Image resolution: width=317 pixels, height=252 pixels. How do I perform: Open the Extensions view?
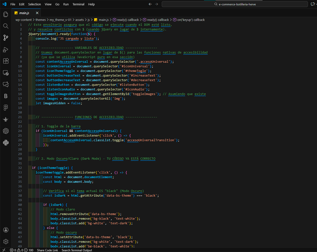click(5, 61)
